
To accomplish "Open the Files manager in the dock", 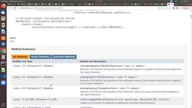I will click(3, 19).
